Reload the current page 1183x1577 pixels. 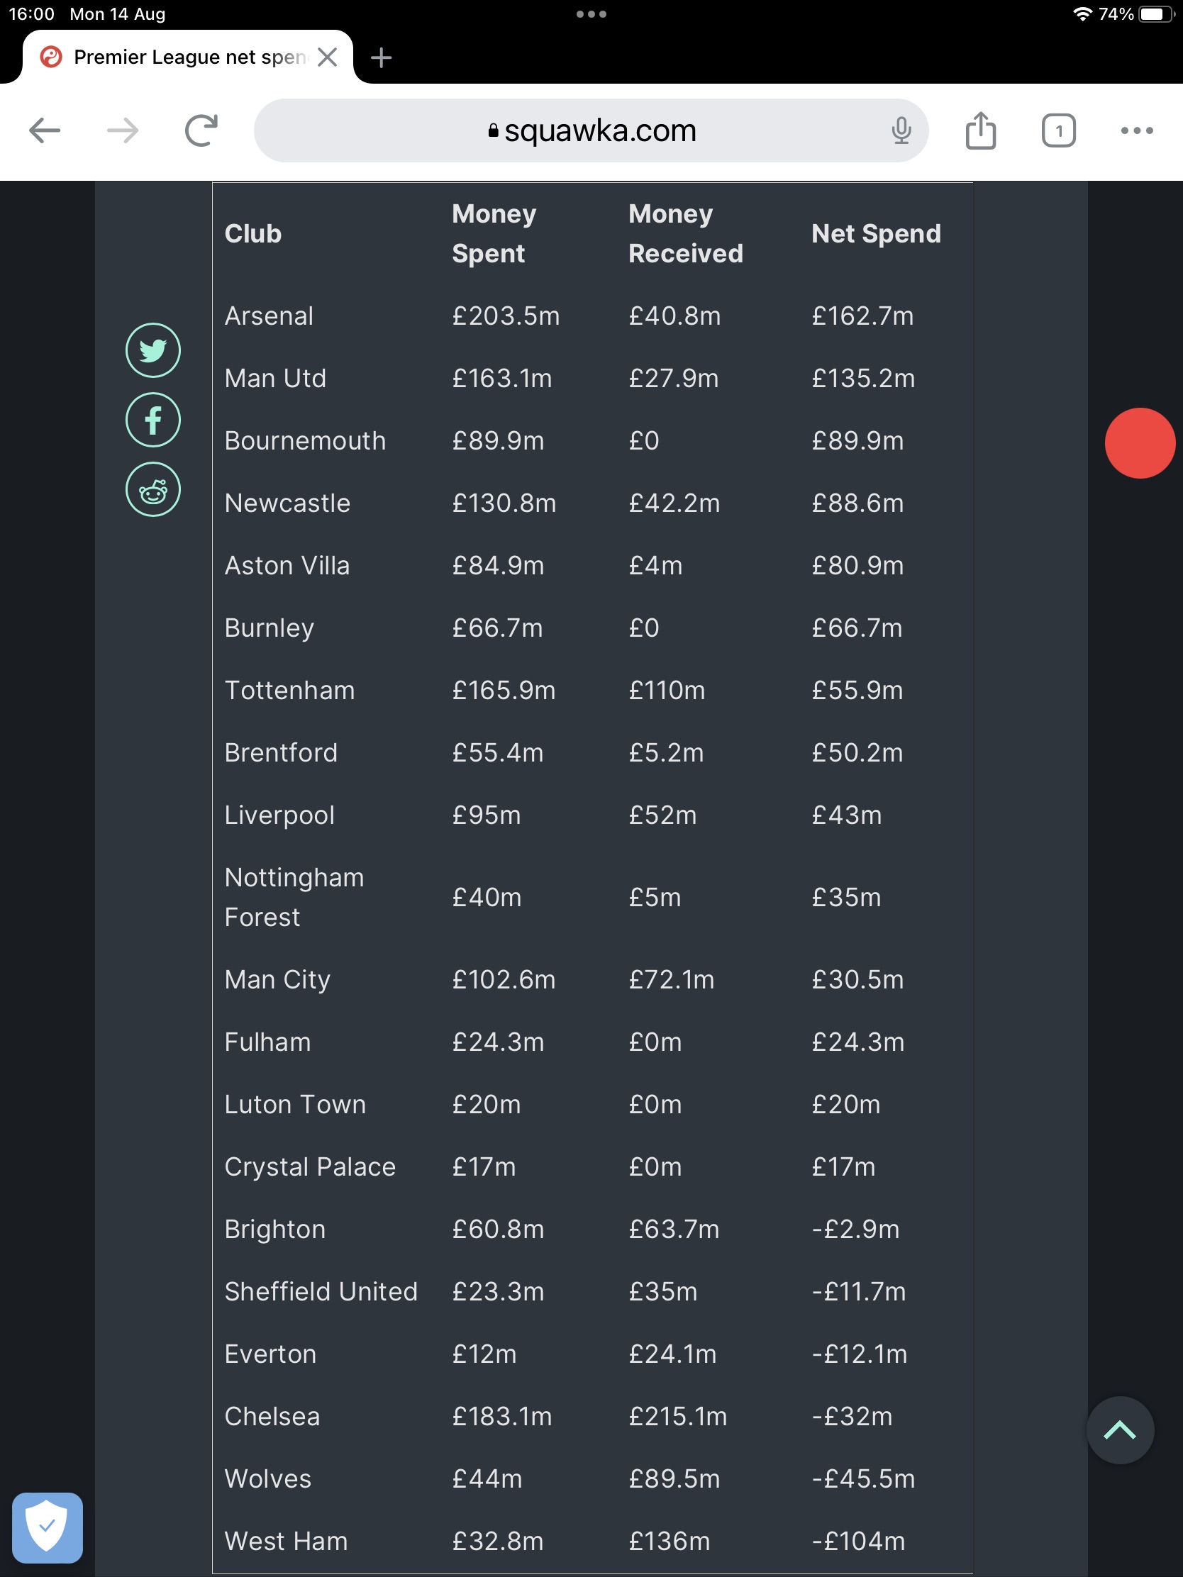pos(201,130)
